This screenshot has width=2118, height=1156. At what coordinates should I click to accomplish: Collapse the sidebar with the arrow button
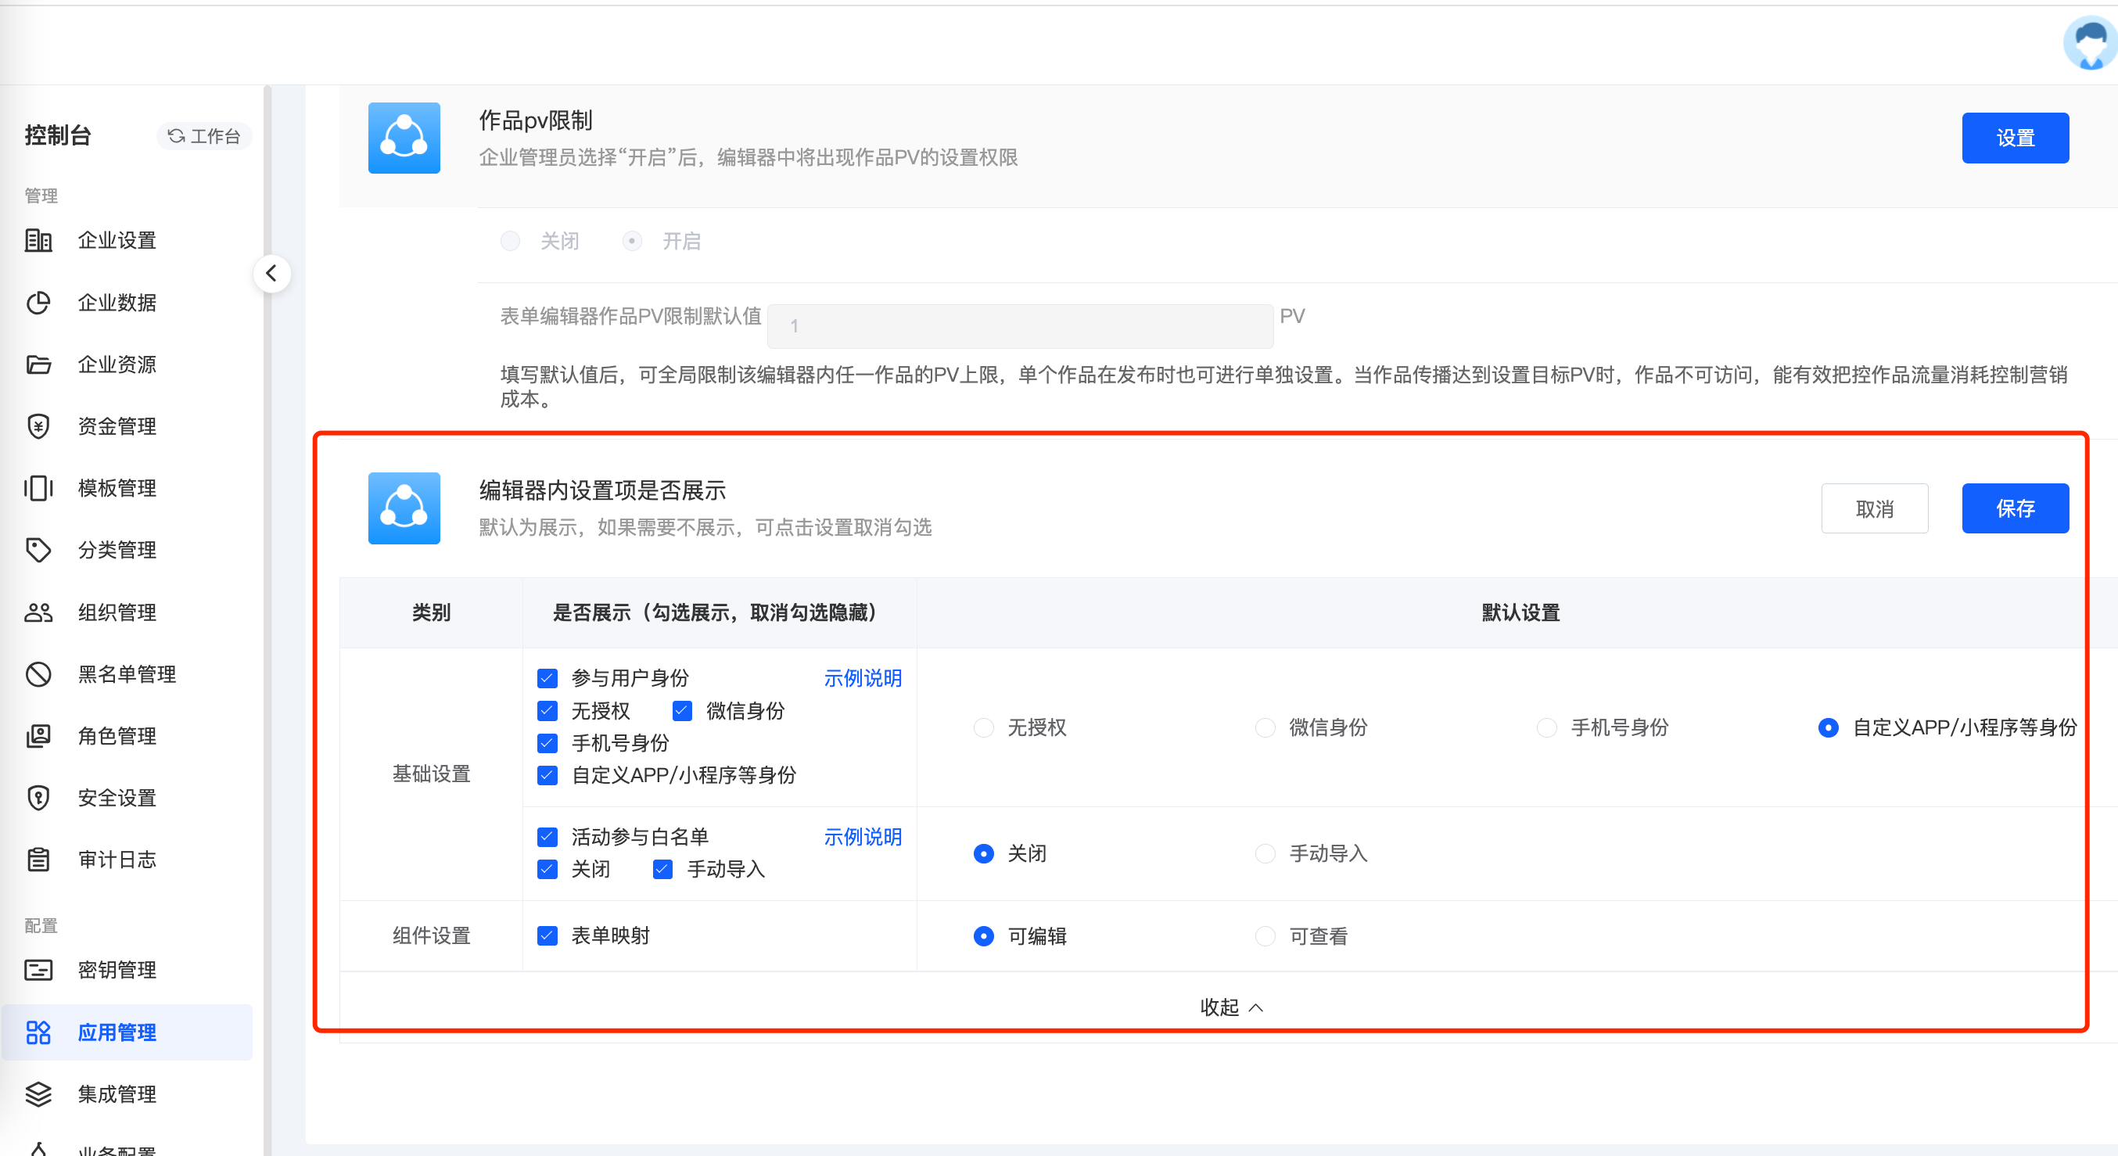coord(271,274)
